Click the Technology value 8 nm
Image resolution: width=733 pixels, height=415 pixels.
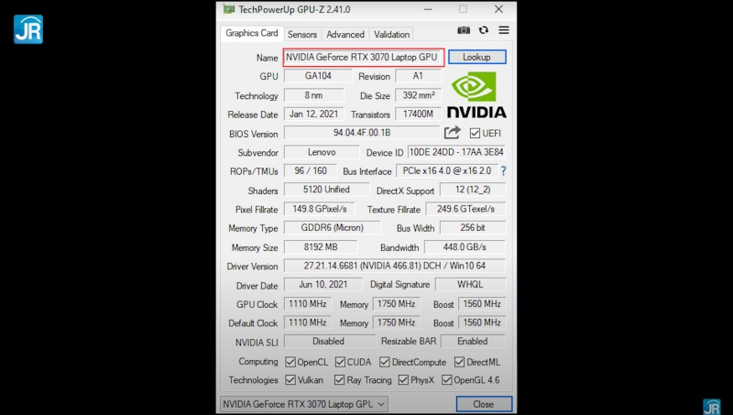[313, 95]
